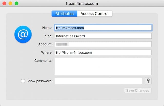Viewport: 164px width, 106px height.
Task: Zoom the window with the green button
Action: click(17, 4)
